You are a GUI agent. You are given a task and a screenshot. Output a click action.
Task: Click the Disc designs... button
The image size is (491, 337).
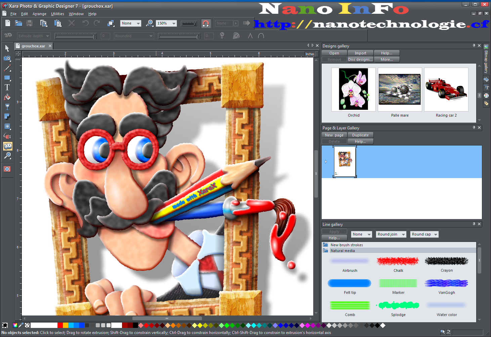[x=360, y=59]
